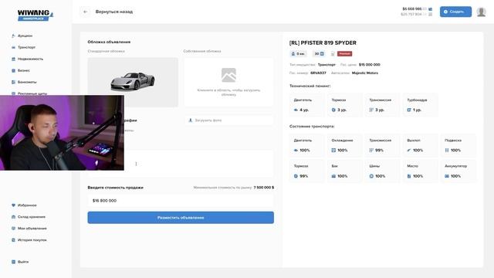The width and height of the screenshot is (494, 278).
Task: Log out with Выйти
Action: click(23, 262)
